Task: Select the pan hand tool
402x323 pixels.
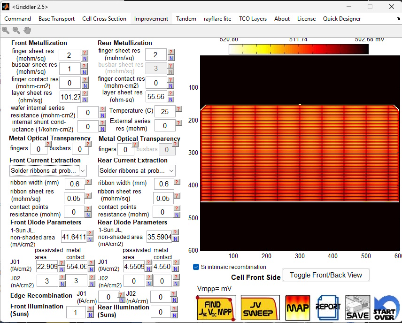Action: [27, 30]
